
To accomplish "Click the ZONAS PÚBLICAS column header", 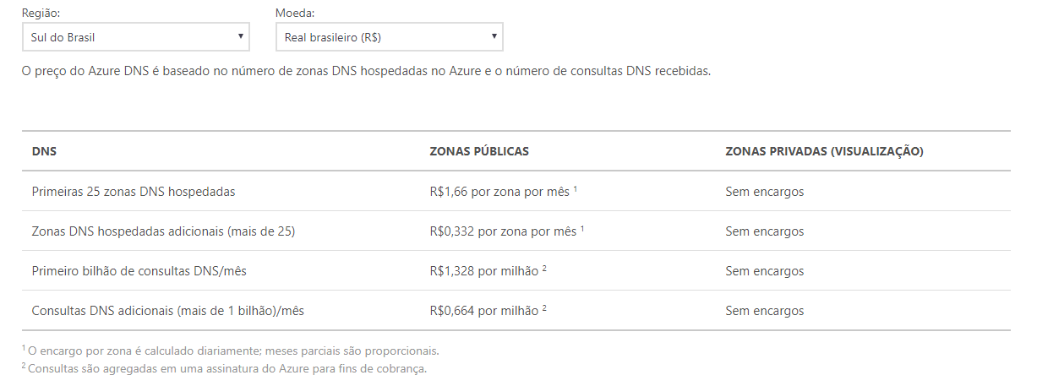I will 479,151.
